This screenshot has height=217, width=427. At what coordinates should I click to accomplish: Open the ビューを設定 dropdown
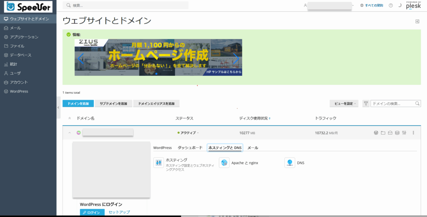coord(344,104)
